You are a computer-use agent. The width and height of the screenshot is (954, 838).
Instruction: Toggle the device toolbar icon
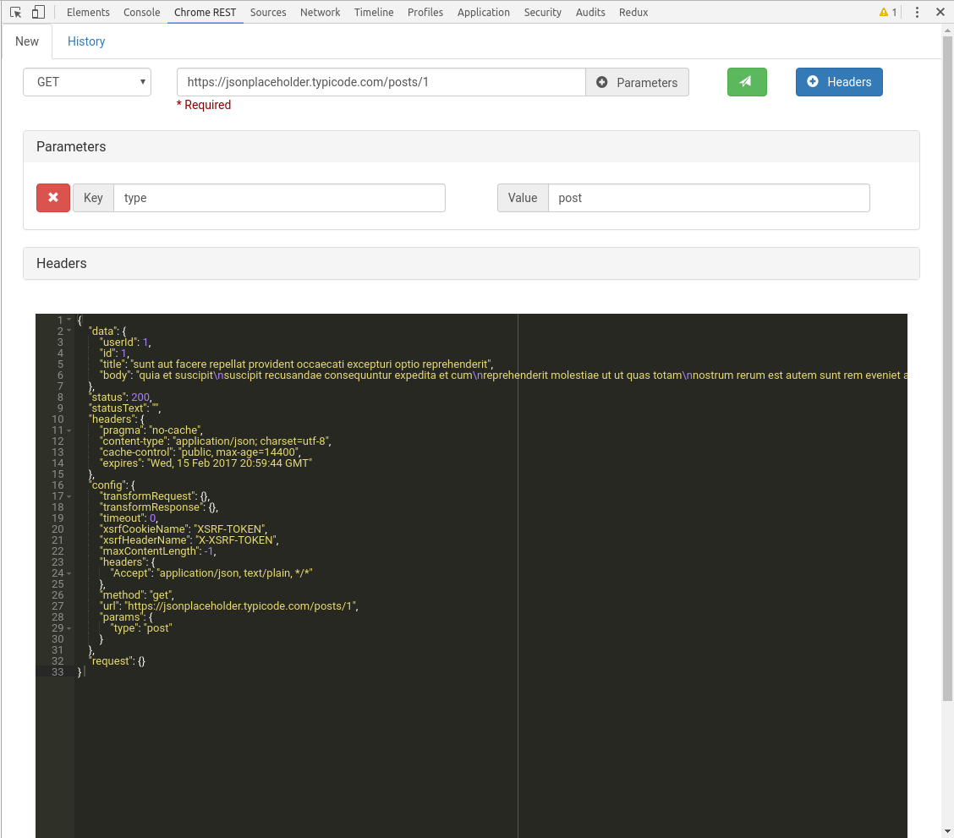(x=38, y=12)
